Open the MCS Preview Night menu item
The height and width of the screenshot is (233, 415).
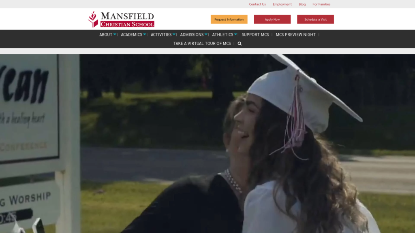tap(295, 34)
